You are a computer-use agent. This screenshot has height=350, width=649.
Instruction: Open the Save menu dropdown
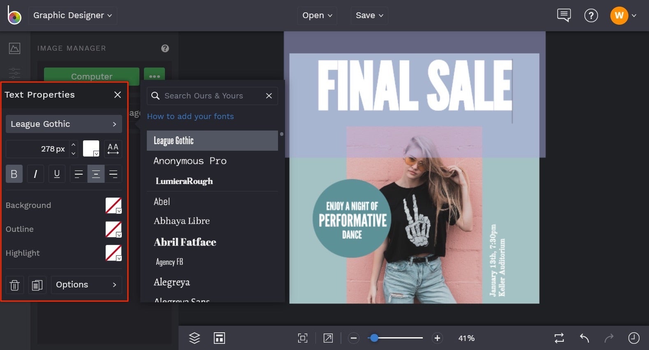point(369,16)
